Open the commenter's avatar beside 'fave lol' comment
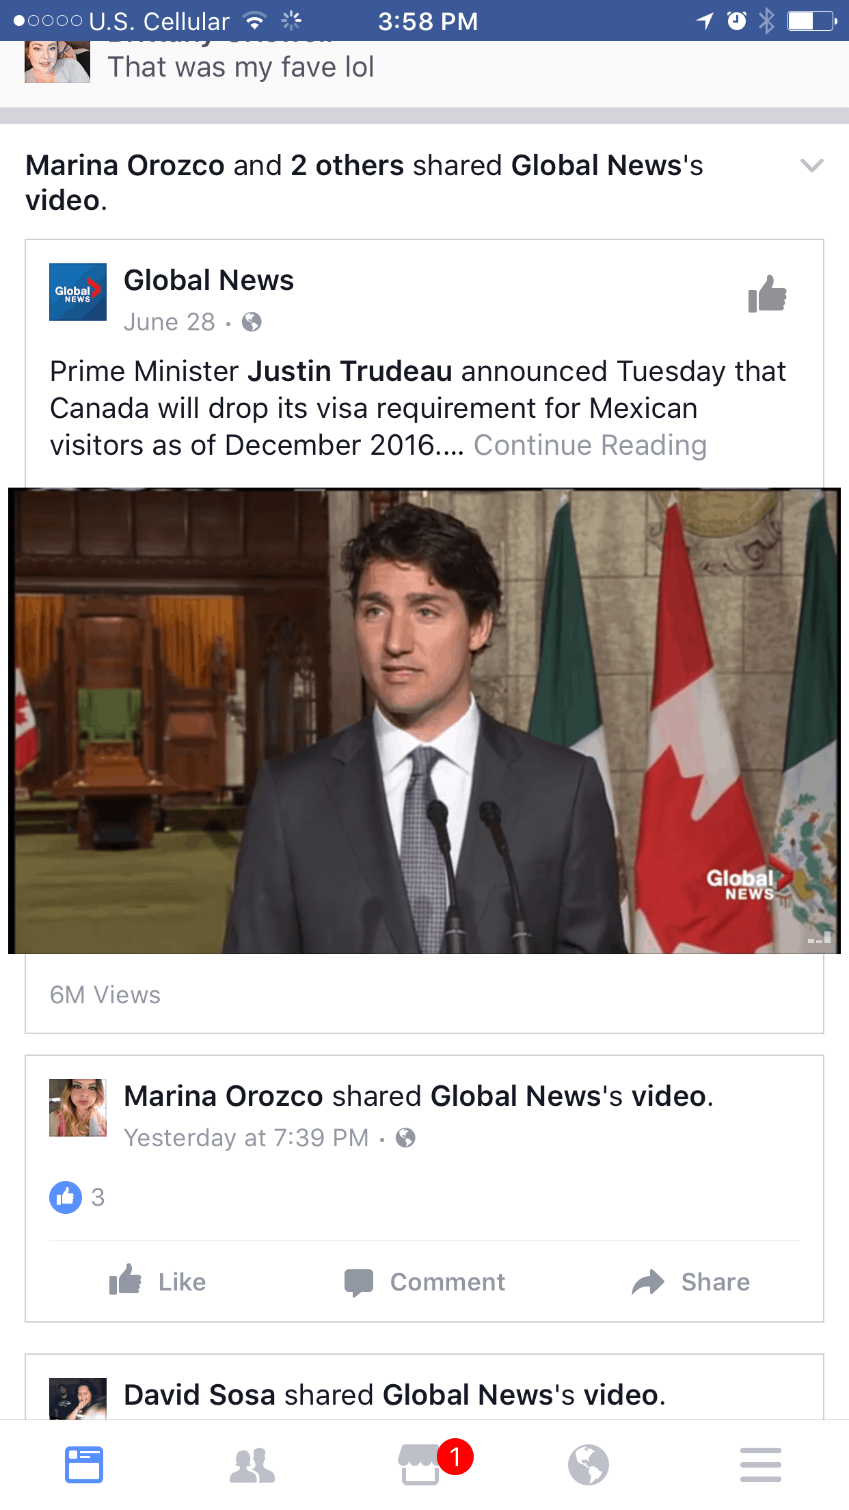This screenshot has width=849, height=1510. pos(57,62)
